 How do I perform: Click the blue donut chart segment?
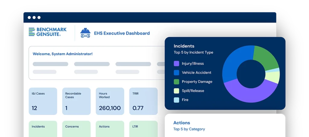[234, 63]
